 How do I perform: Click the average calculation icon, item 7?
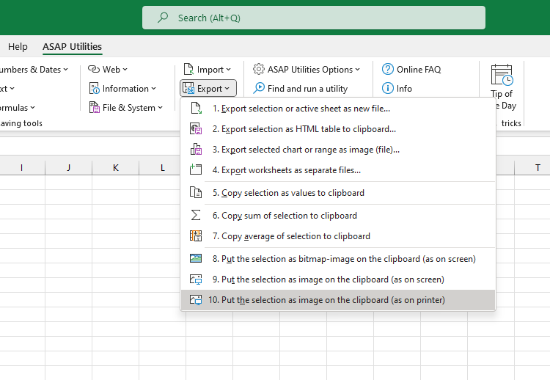(x=196, y=235)
